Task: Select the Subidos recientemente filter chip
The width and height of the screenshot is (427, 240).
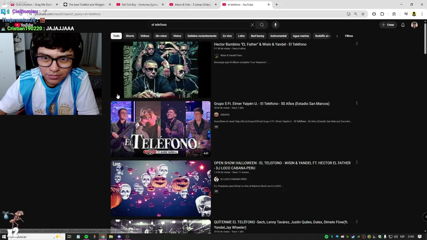Action: (x=202, y=36)
